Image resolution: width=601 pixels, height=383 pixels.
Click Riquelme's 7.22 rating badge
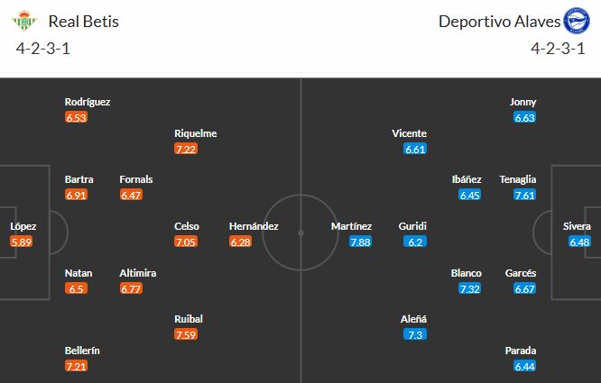[x=186, y=149]
